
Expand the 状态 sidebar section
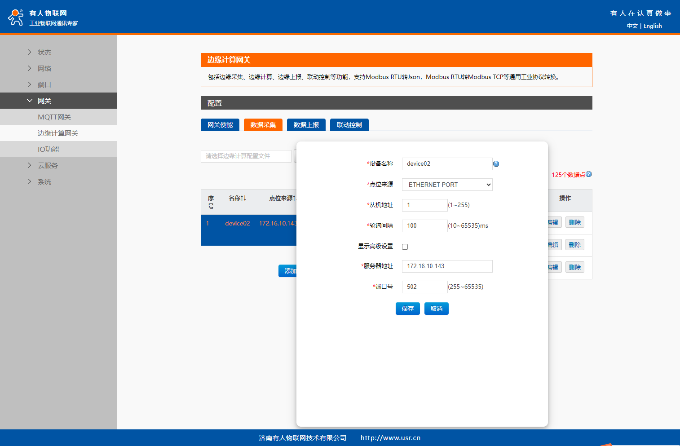[44, 52]
